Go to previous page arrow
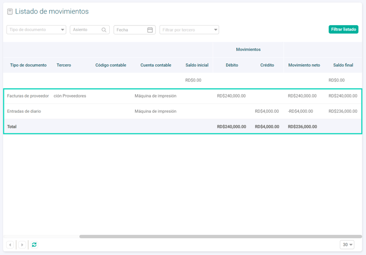The width and height of the screenshot is (366, 255). click(10, 245)
